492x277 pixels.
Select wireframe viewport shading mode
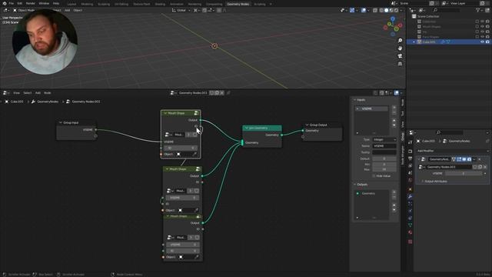click(x=381, y=10)
